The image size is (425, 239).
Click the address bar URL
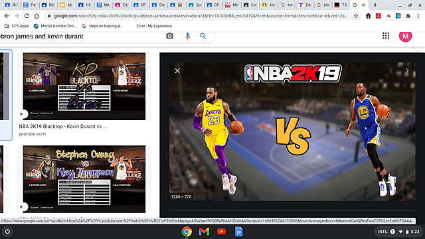(x=201, y=16)
